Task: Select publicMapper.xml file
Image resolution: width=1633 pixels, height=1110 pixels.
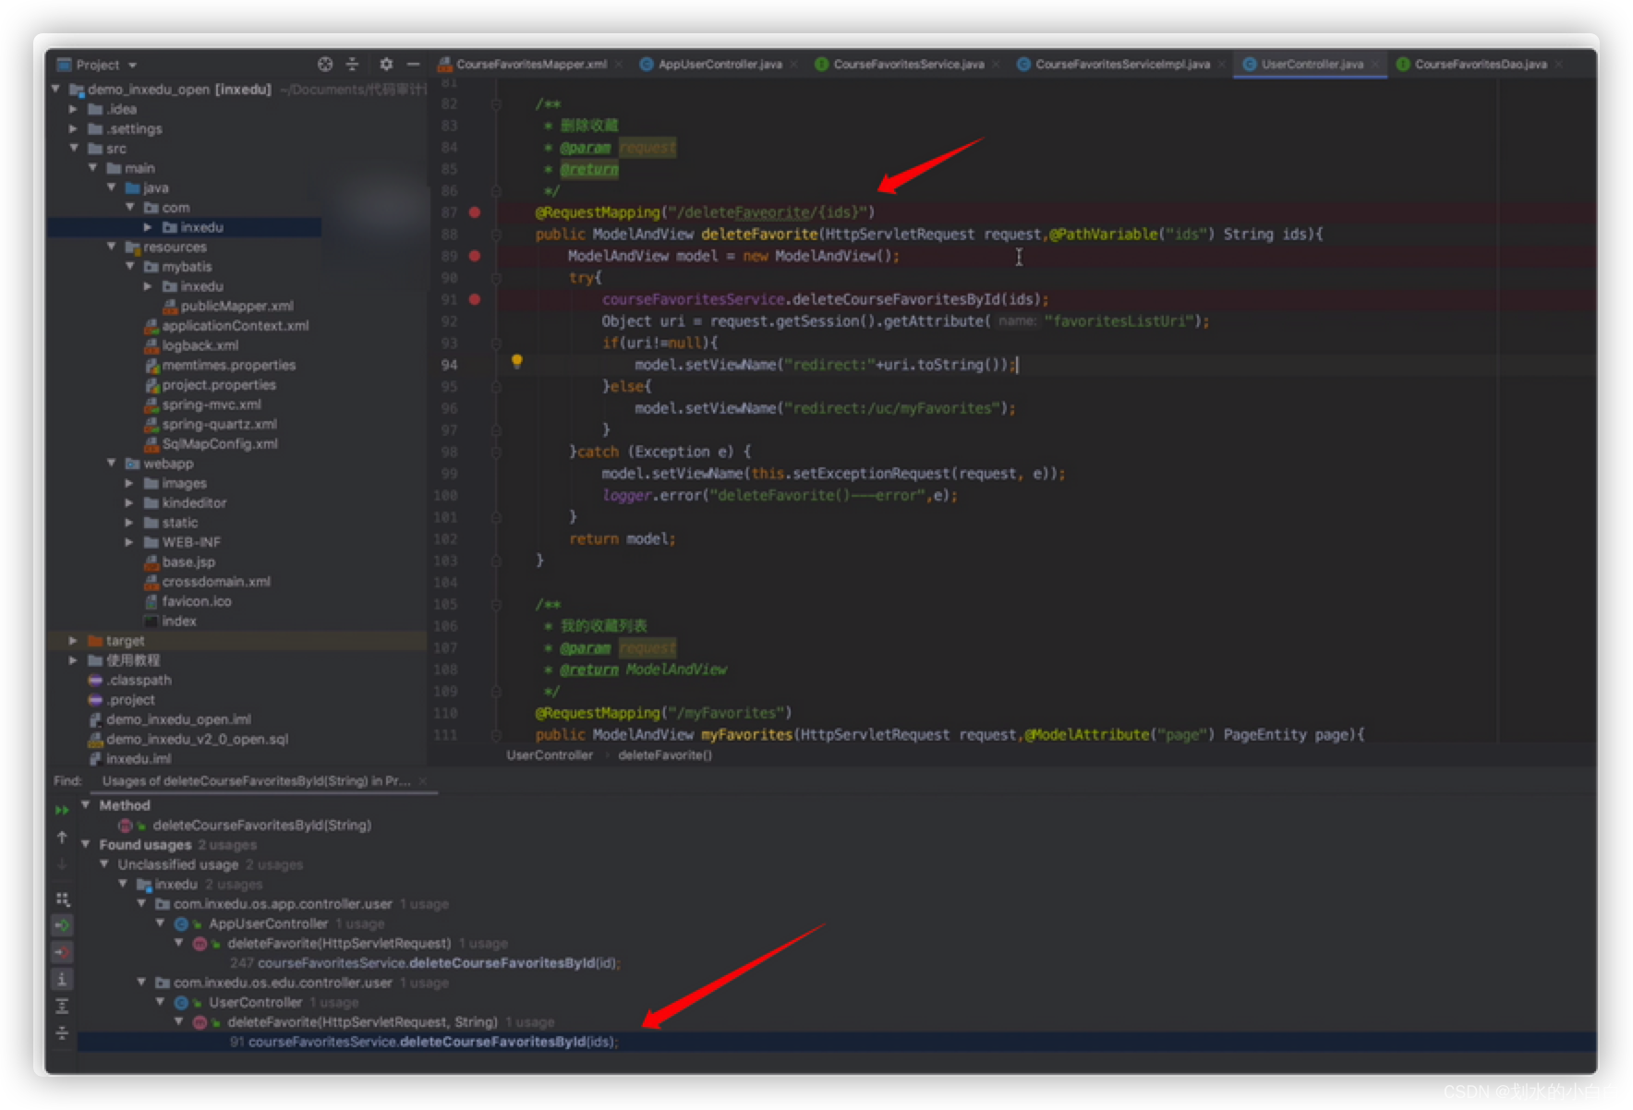Action: click(236, 306)
